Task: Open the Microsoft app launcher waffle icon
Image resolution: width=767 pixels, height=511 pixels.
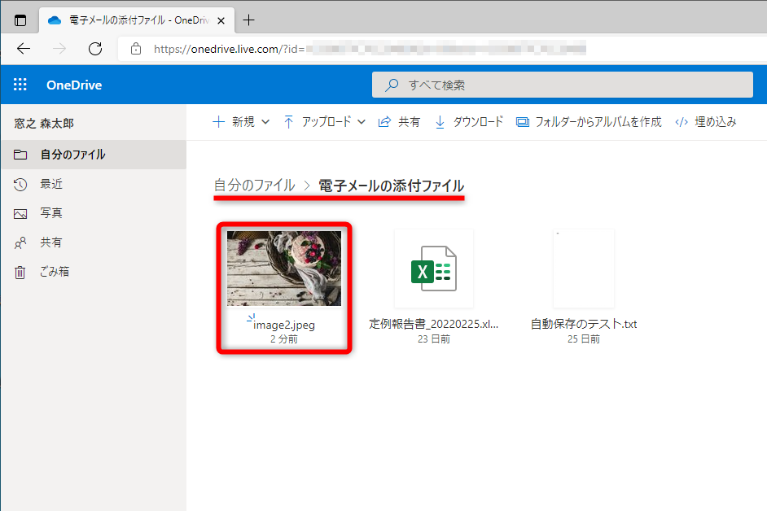Action: pyautogui.click(x=20, y=84)
